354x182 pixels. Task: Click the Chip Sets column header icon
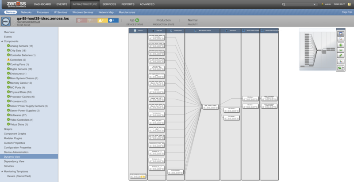(153, 30)
